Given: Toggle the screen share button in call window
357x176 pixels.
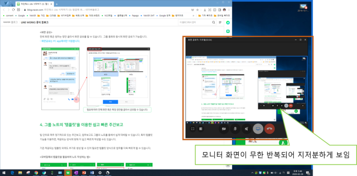Looking at the screenshot, I should coord(258,128).
